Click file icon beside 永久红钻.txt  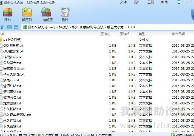click(x=1, y=121)
